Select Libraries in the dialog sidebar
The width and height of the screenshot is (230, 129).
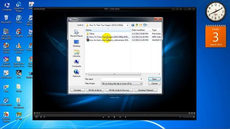[77, 53]
